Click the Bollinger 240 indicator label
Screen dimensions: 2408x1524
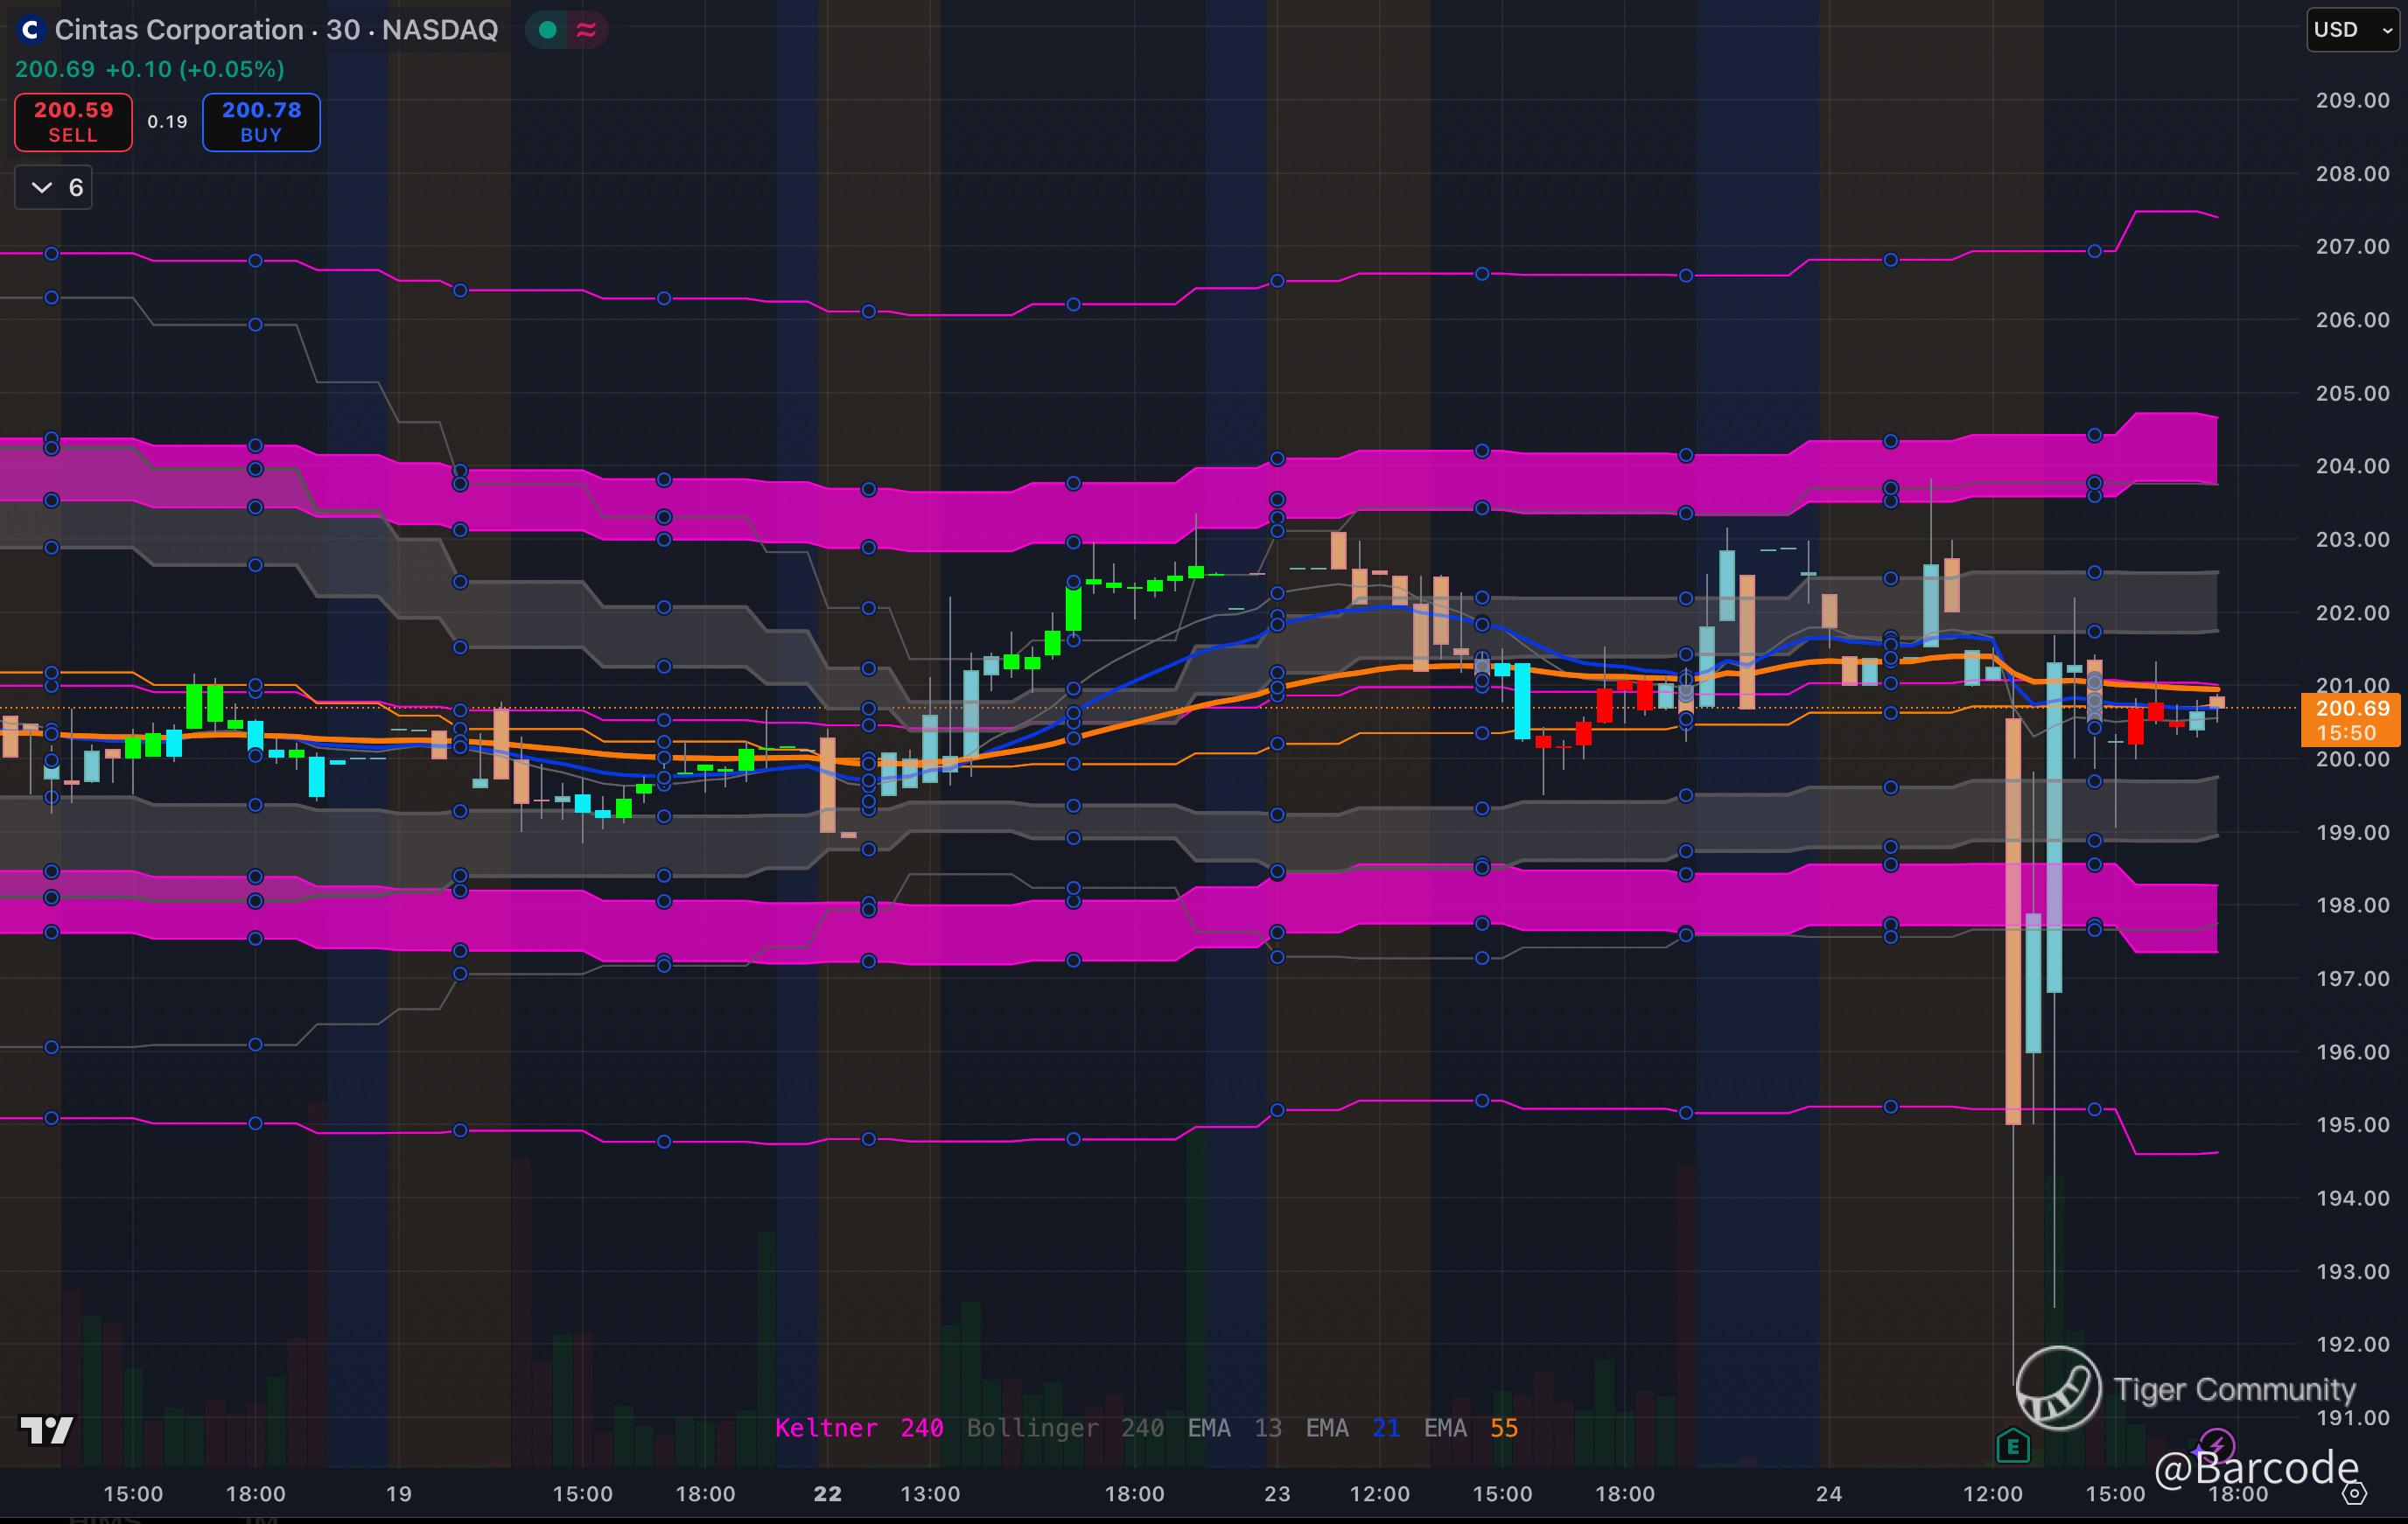click(x=1064, y=1428)
